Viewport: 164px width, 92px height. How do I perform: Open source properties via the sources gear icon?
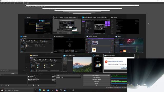[x=34, y=85]
